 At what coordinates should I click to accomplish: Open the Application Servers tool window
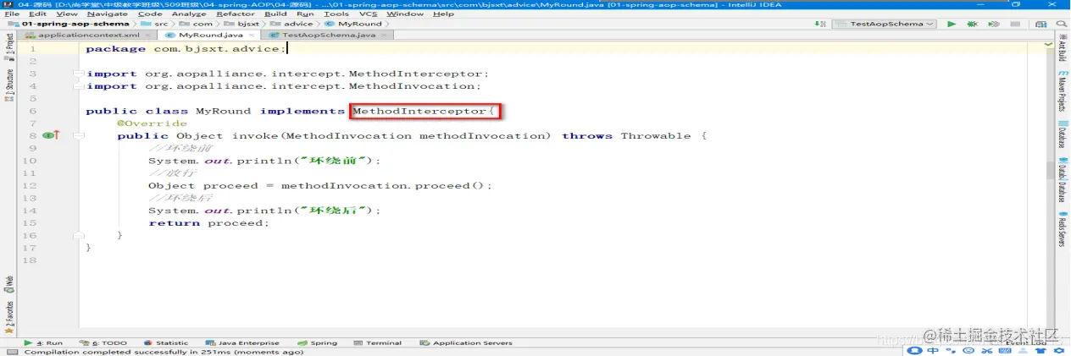(467, 343)
